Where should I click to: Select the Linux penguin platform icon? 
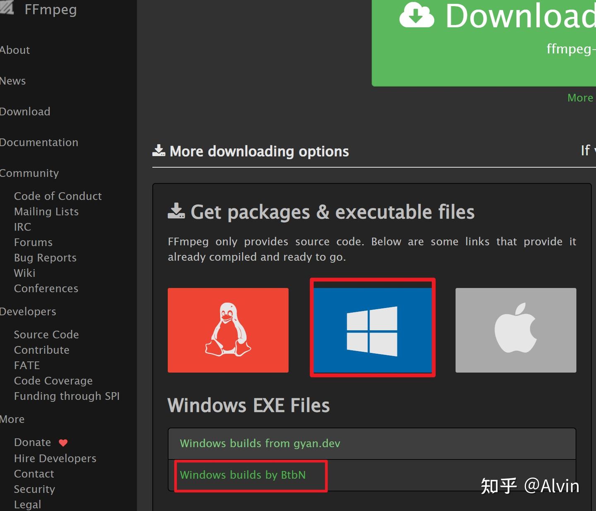[x=228, y=330]
